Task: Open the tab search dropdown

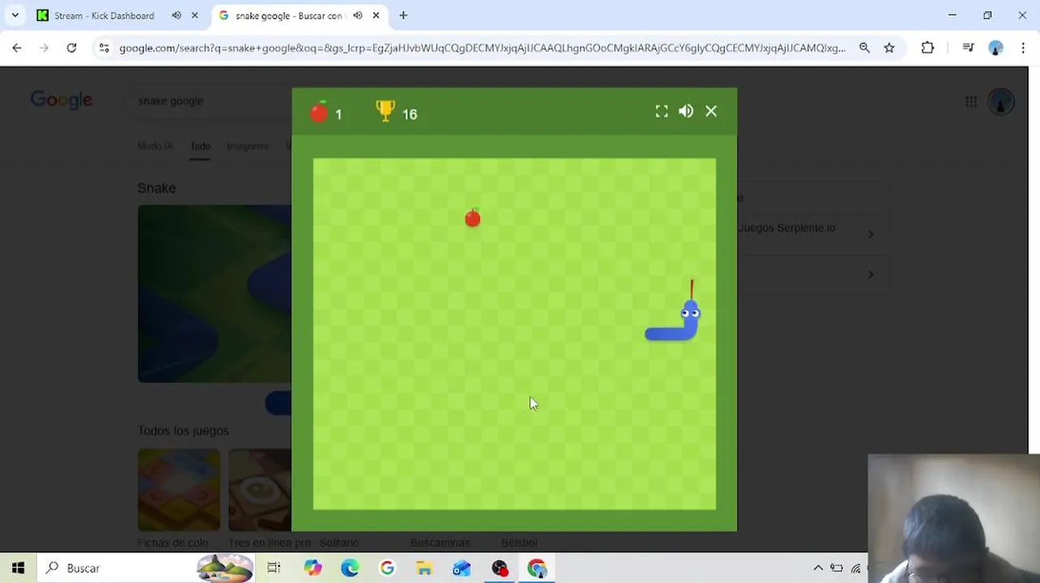Action: 15,15
